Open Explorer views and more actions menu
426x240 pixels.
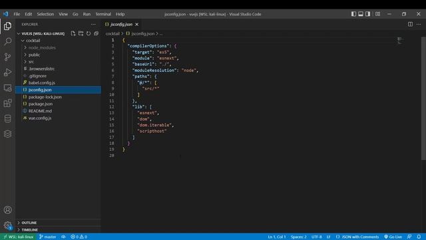93,24
